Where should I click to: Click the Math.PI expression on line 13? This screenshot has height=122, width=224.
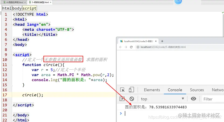[66, 75]
